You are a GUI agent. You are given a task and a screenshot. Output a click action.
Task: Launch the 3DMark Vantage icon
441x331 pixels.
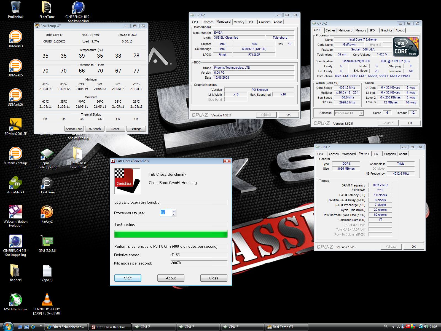click(15, 153)
